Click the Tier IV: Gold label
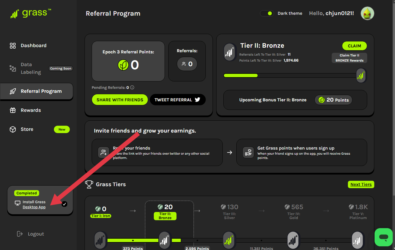395x250 pixels. point(294,216)
